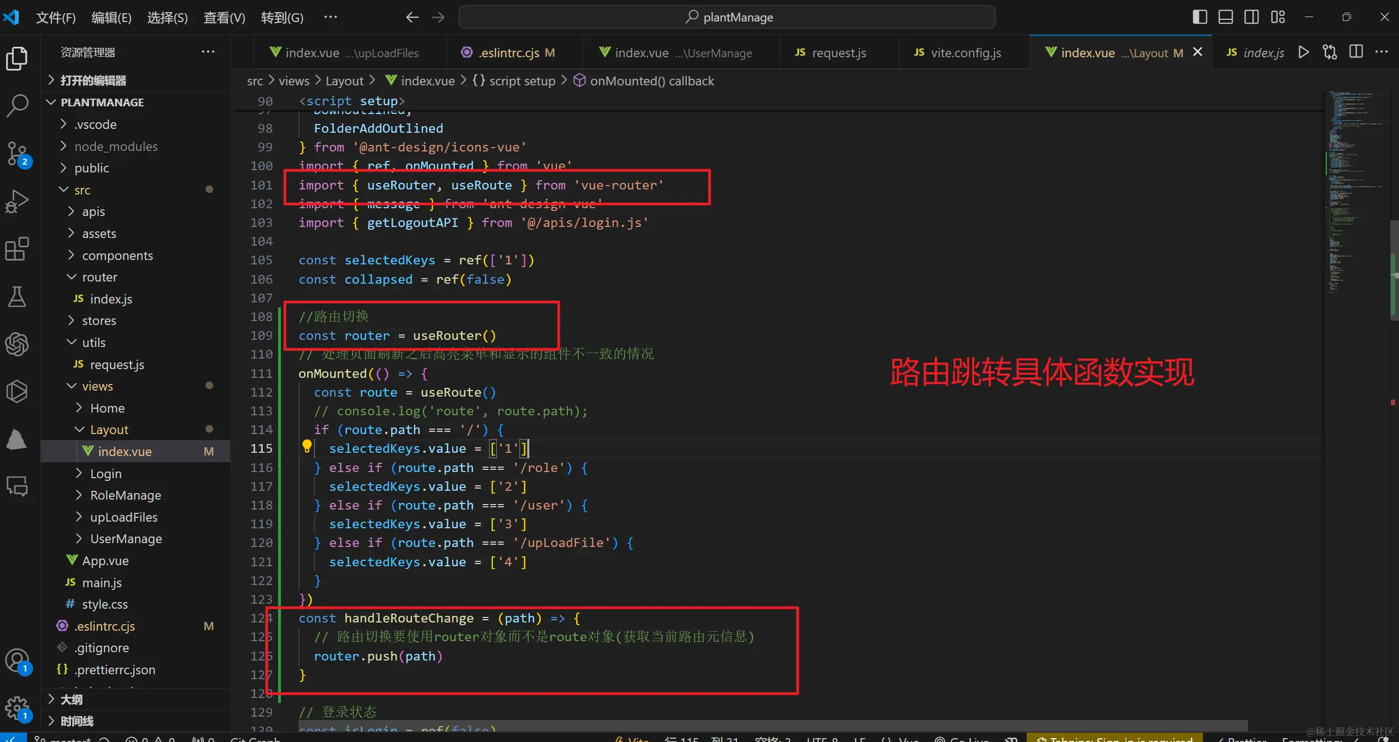The image size is (1399, 742).
Task: Open the editor More Actions ellipsis
Action: [x=1381, y=52]
